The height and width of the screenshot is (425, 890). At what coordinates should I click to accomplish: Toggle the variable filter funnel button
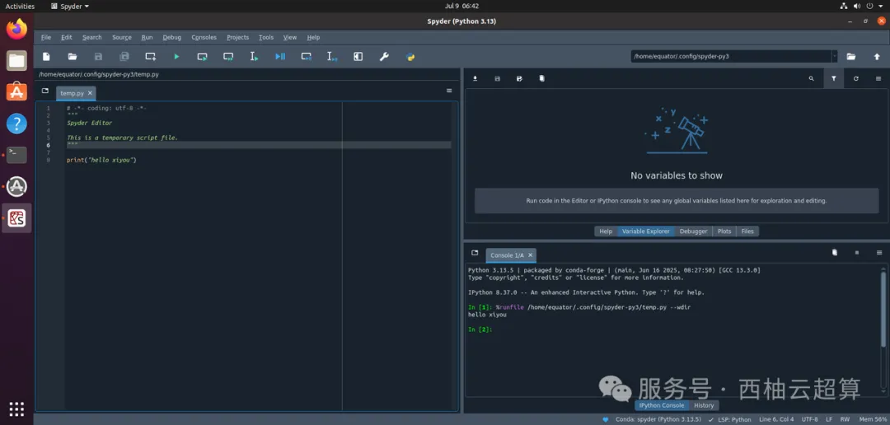pos(834,78)
